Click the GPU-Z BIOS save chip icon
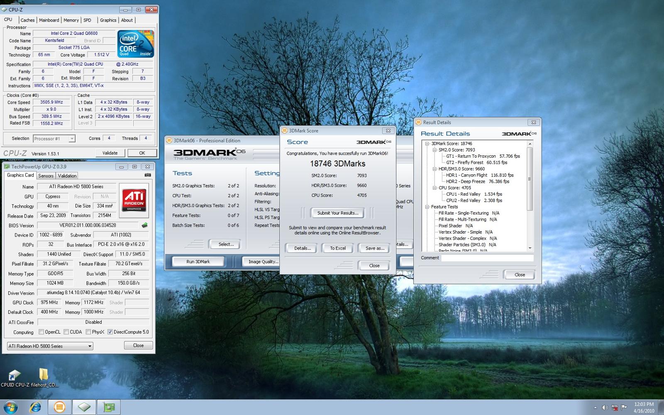 point(144,225)
